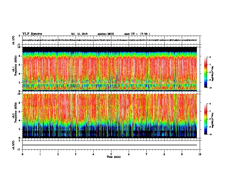
Task: Click the "station=MOS" header label
Action: (106, 34)
